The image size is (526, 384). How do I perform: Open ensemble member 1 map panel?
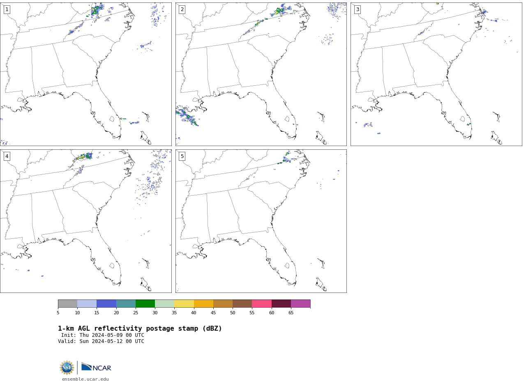tap(85, 74)
